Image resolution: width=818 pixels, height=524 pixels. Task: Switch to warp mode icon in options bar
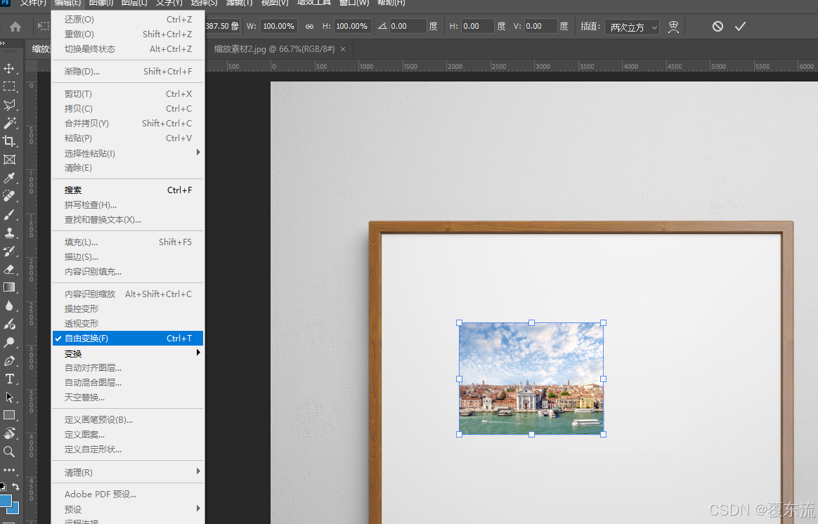point(673,27)
